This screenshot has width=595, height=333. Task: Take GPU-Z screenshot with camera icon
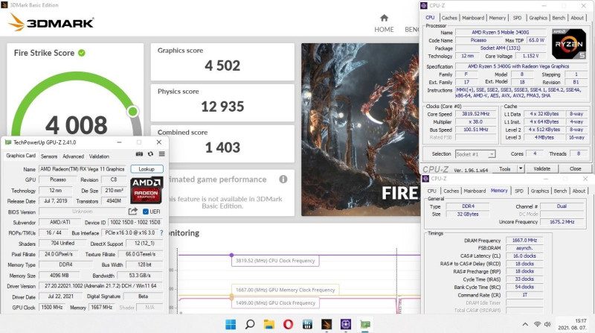tap(139, 154)
